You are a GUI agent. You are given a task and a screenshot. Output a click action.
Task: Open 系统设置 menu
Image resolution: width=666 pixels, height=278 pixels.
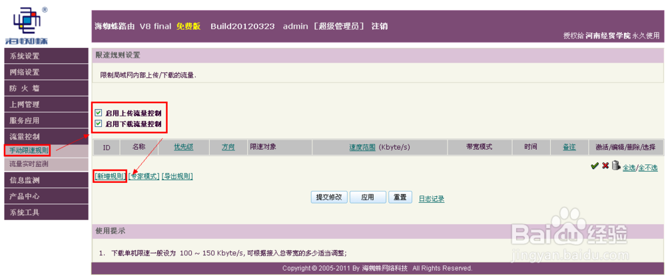(x=46, y=56)
